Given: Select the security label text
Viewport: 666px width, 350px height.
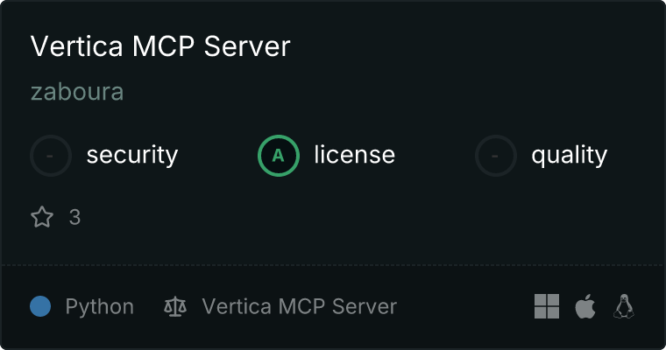Looking at the screenshot, I should click(132, 155).
